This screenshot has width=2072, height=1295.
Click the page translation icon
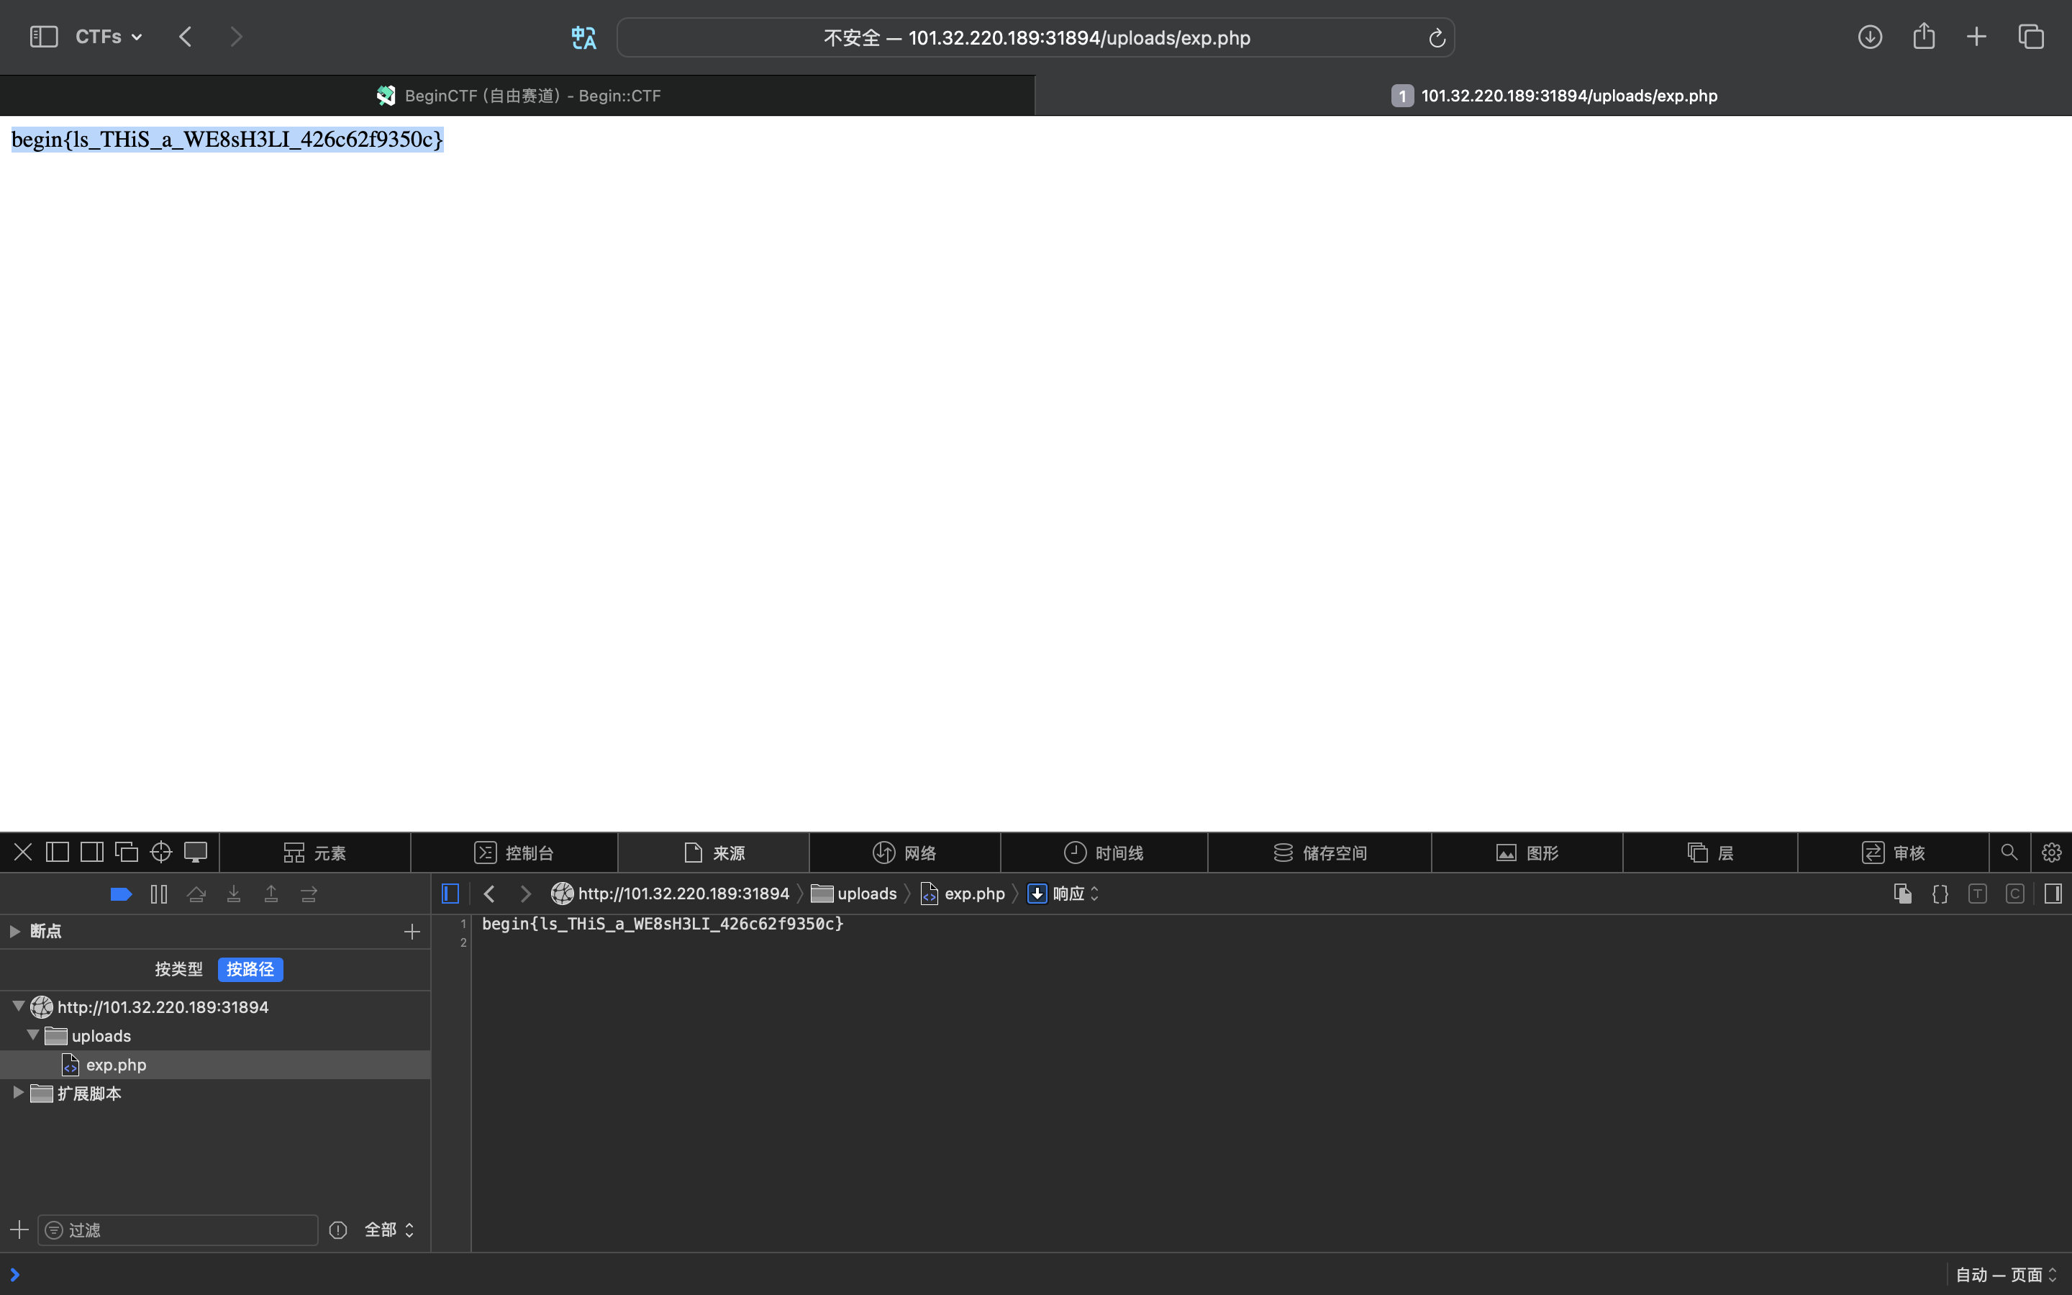pos(583,37)
